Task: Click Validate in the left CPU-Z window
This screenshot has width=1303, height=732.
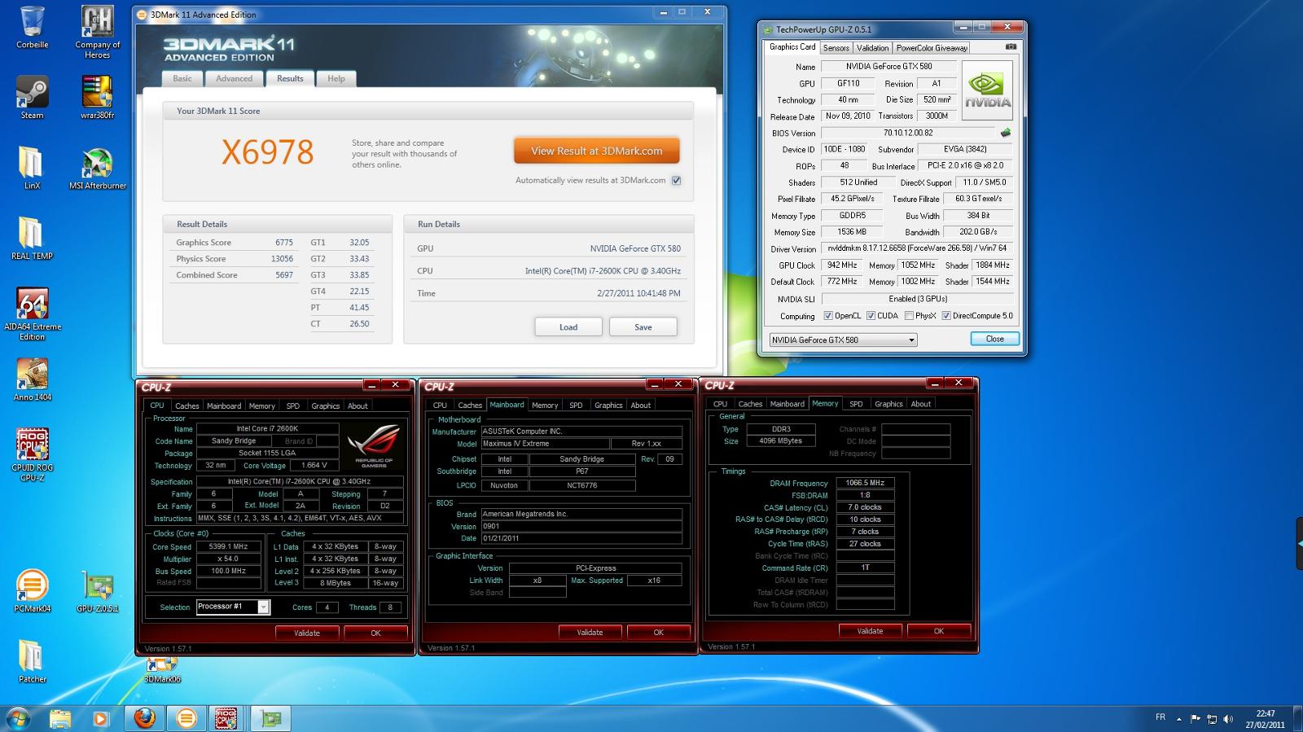Action: [x=307, y=633]
